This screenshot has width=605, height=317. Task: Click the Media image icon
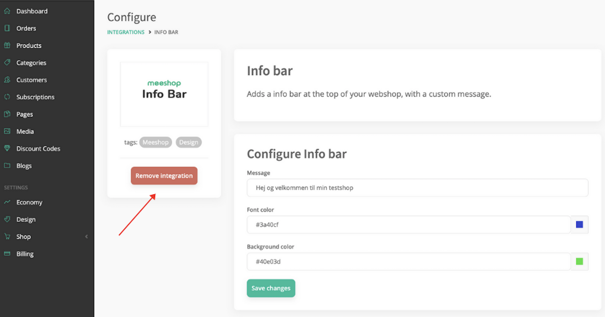[7, 131]
